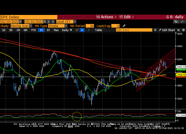Screen dimensions: 186x134
Task: Click the 4400 price axis label
Action: click(180, 46)
